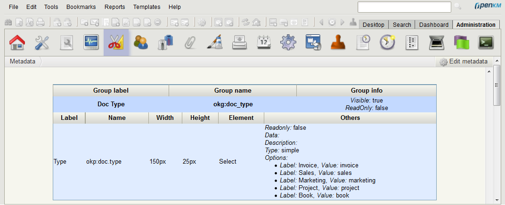
Task: Click the Marketing option label line
Action: (327, 180)
